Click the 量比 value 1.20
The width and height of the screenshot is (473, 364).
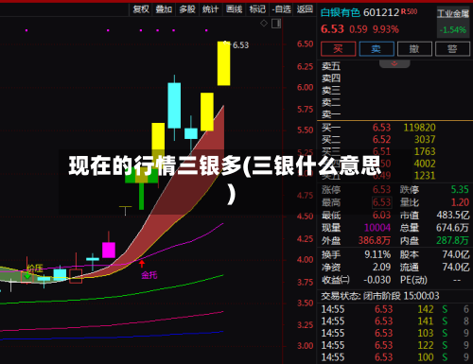460,202
